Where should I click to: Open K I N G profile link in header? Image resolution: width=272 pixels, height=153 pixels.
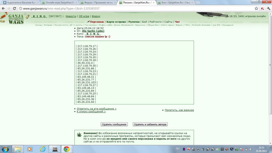[x=39, y=16]
